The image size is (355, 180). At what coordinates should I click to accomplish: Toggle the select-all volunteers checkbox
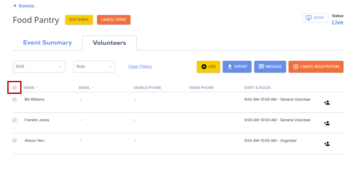(x=15, y=87)
